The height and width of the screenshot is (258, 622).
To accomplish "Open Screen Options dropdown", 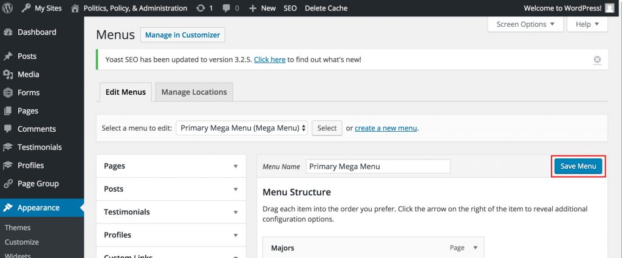I will click(525, 24).
